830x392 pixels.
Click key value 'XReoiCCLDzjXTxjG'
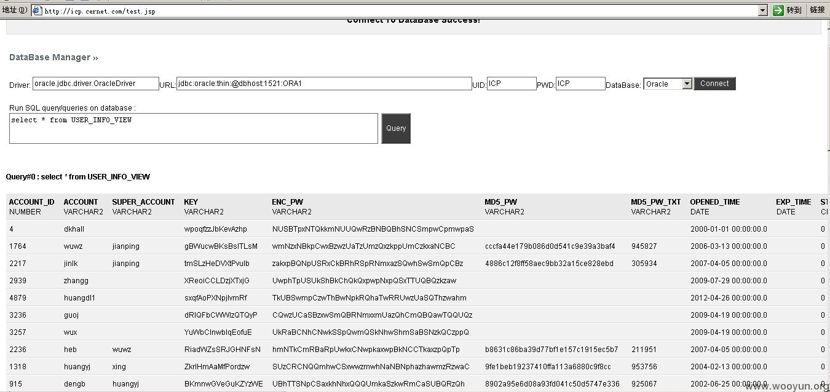point(216,281)
